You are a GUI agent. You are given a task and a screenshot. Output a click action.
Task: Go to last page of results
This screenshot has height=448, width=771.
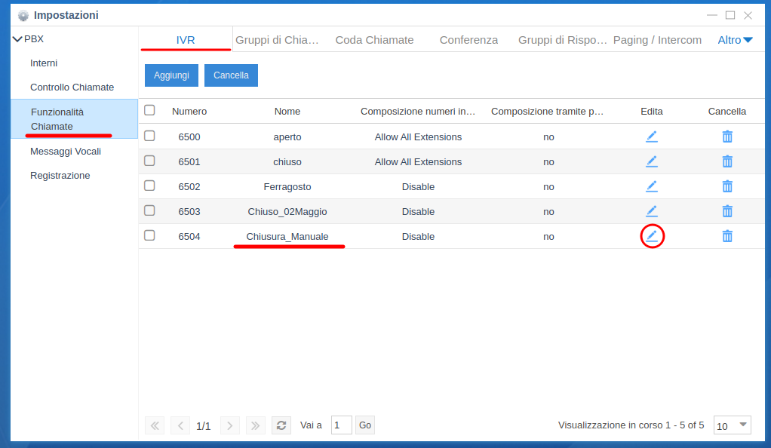pyautogui.click(x=255, y=425)
